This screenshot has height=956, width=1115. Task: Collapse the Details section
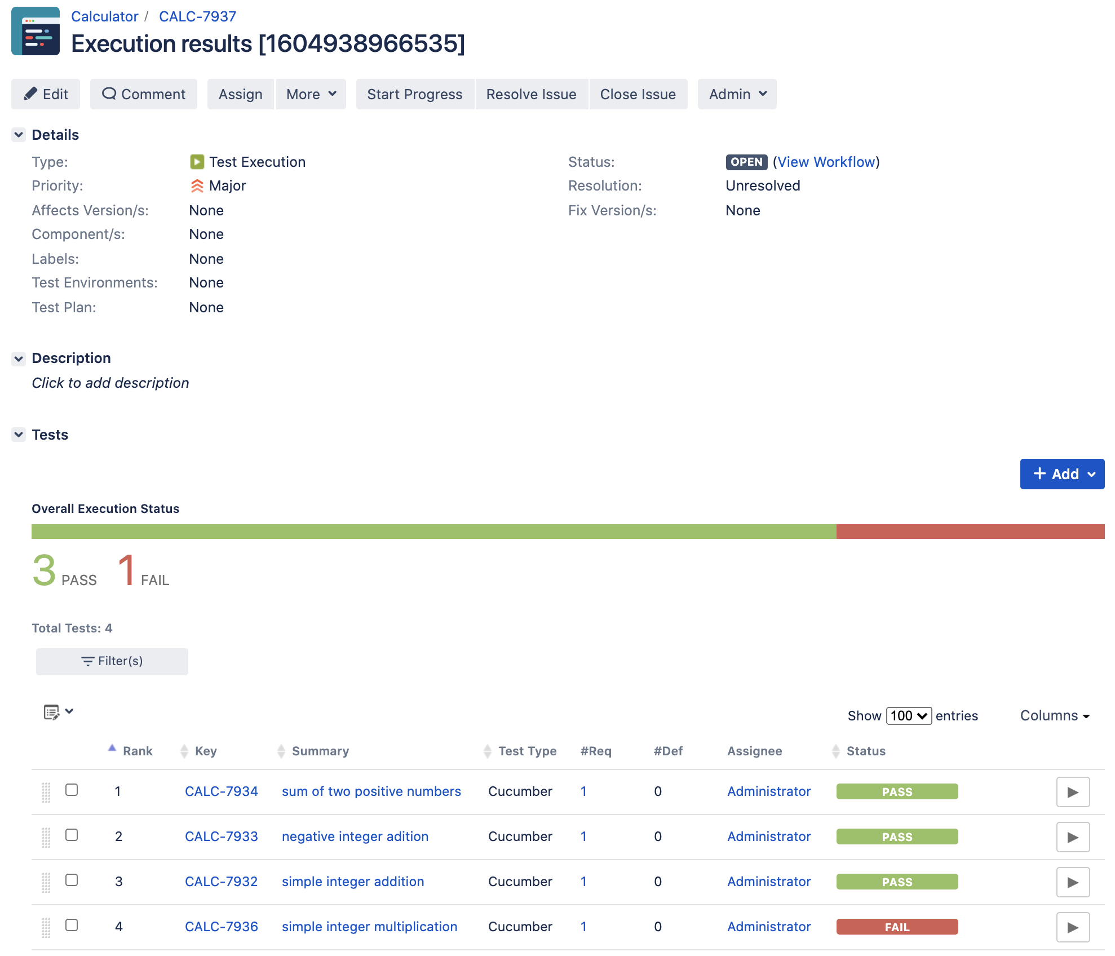coord(19,135)
